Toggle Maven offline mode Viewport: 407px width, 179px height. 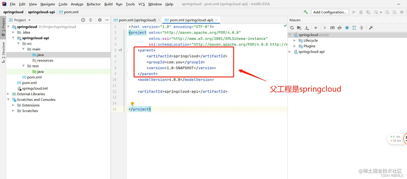click(x=340, y=28)
